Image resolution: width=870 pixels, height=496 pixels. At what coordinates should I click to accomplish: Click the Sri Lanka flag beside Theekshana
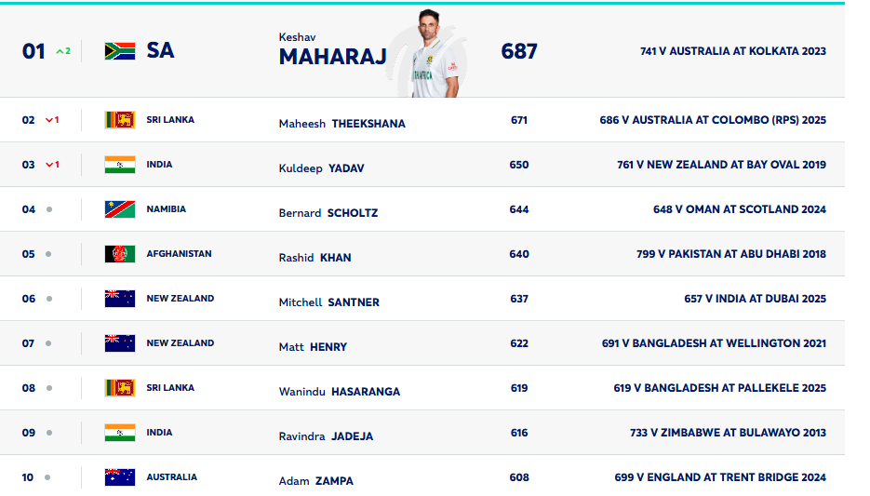point(120,120)
